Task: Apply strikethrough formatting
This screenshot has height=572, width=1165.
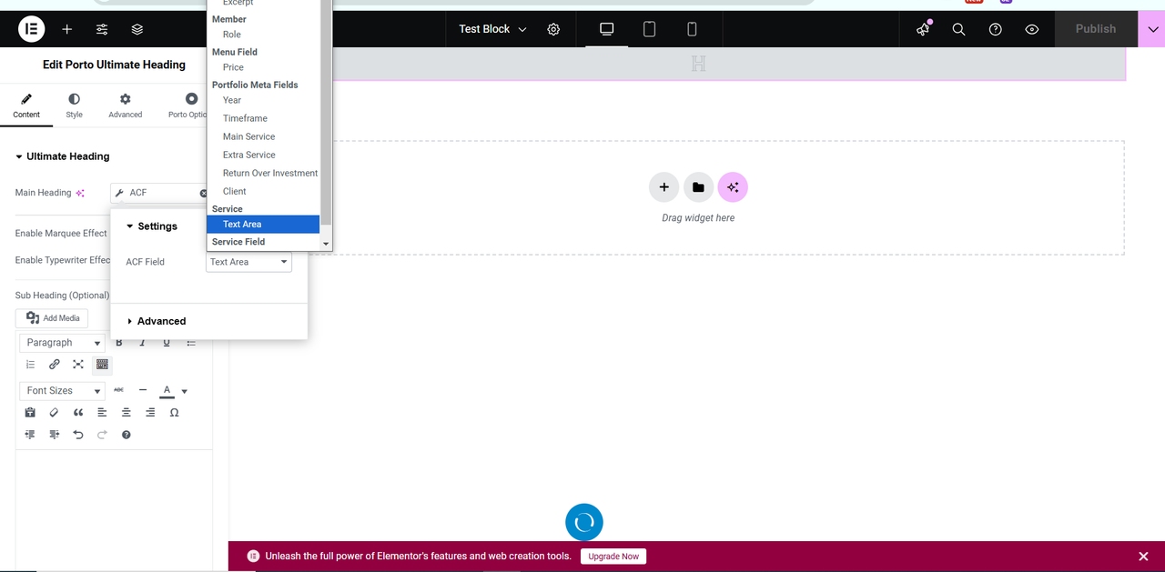Action: [118, 390]
